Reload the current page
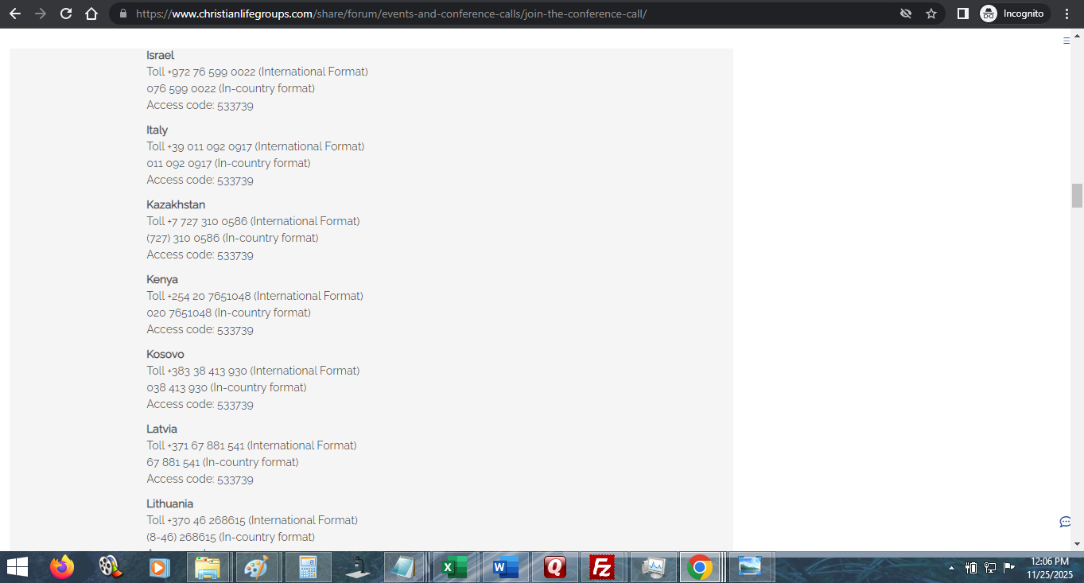Image resolution: width=1084 pixels, height=583 pixels. [66, 14]
